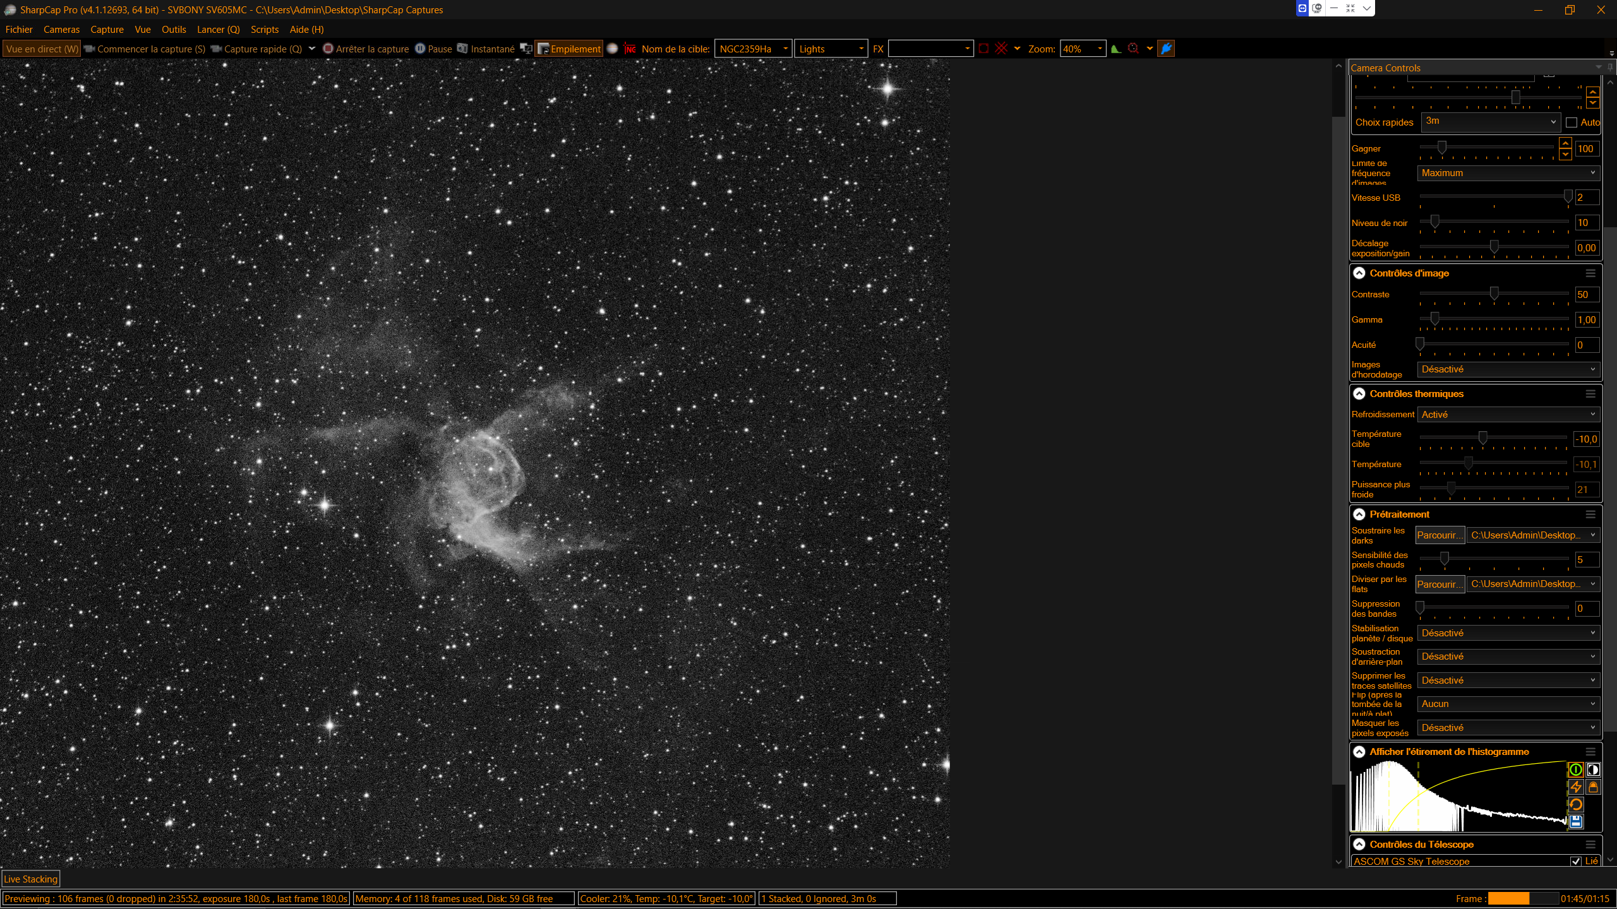Save stretch settings with floppy disk icon
Image resolution: width=1617 pixels, height=909 pixels.
tap(1576, 822)
